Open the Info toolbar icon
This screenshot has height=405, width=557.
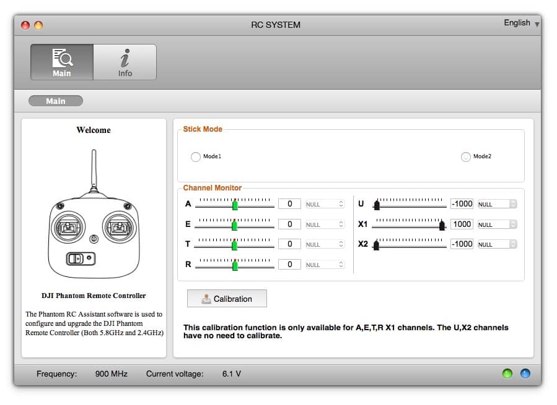[125, 62]
